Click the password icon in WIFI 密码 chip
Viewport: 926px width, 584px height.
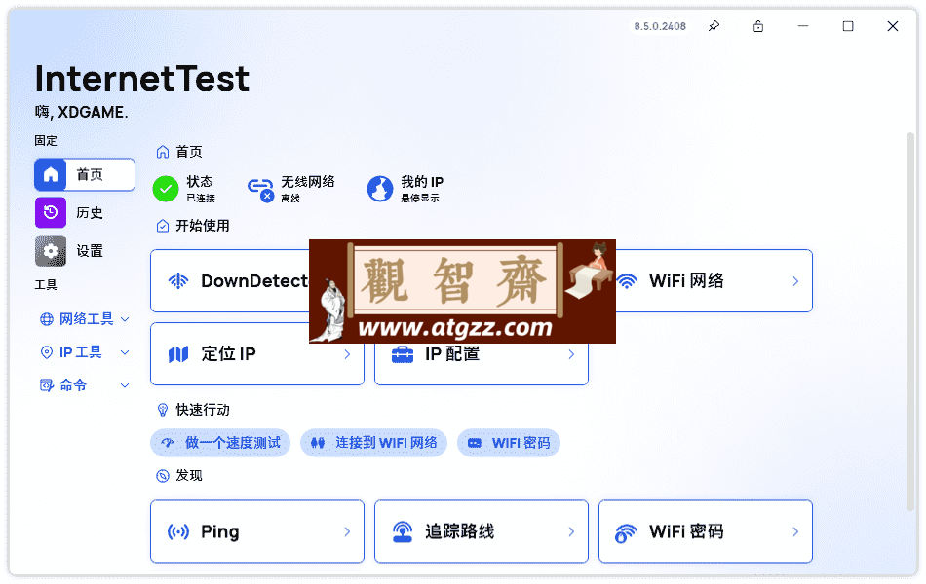475,443
